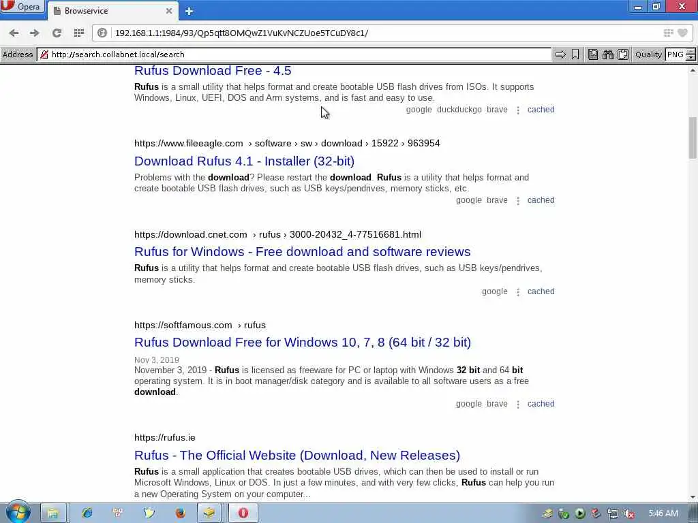The height and width of the screenshot is (523, 698).
Task: Click the Opera address bar grid icon
Action: [x=668, y=33]
